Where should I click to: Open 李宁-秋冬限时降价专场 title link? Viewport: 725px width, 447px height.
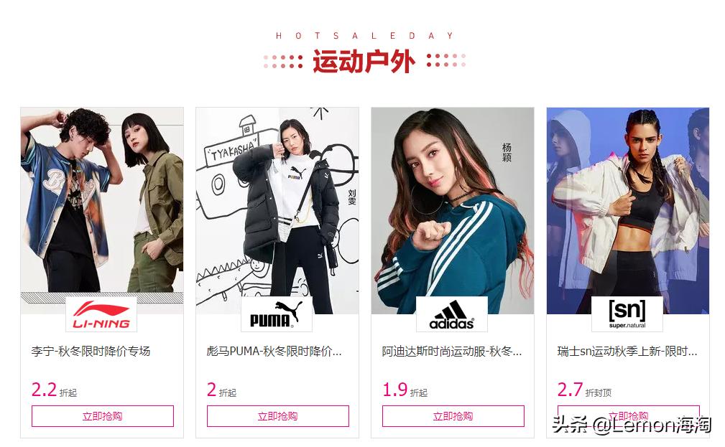click(91, 352)
